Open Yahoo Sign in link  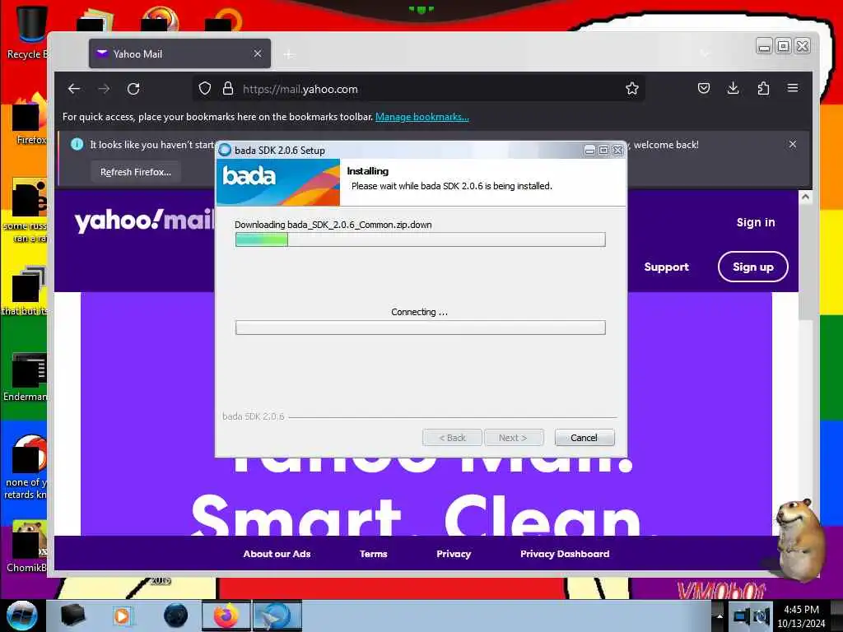[x=756, y=222]
